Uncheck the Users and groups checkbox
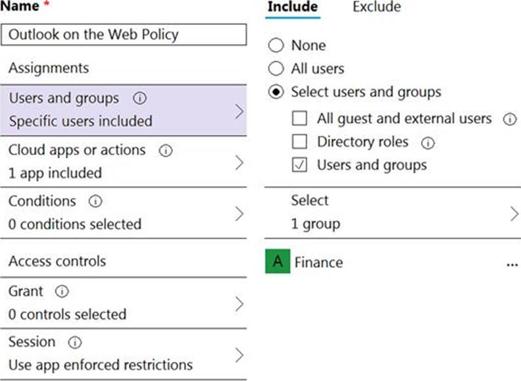 pos(300,165)
